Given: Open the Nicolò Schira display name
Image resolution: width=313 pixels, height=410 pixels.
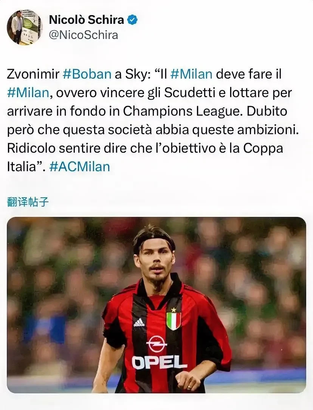Looking at the screenshot, I should pyautogui.click(x=86, y=20).
